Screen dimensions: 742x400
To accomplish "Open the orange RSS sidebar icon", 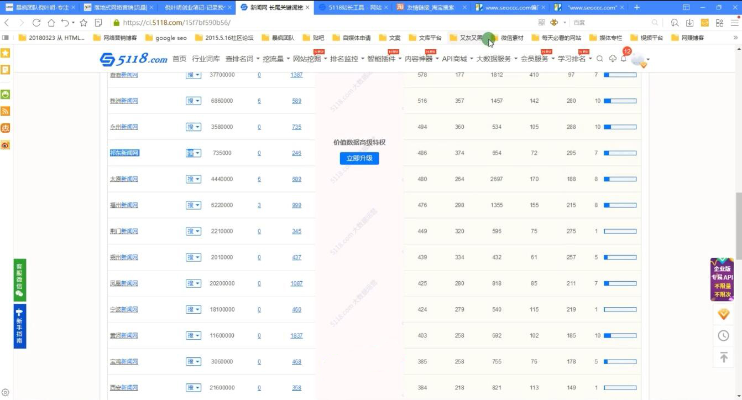I will (5, 111).
